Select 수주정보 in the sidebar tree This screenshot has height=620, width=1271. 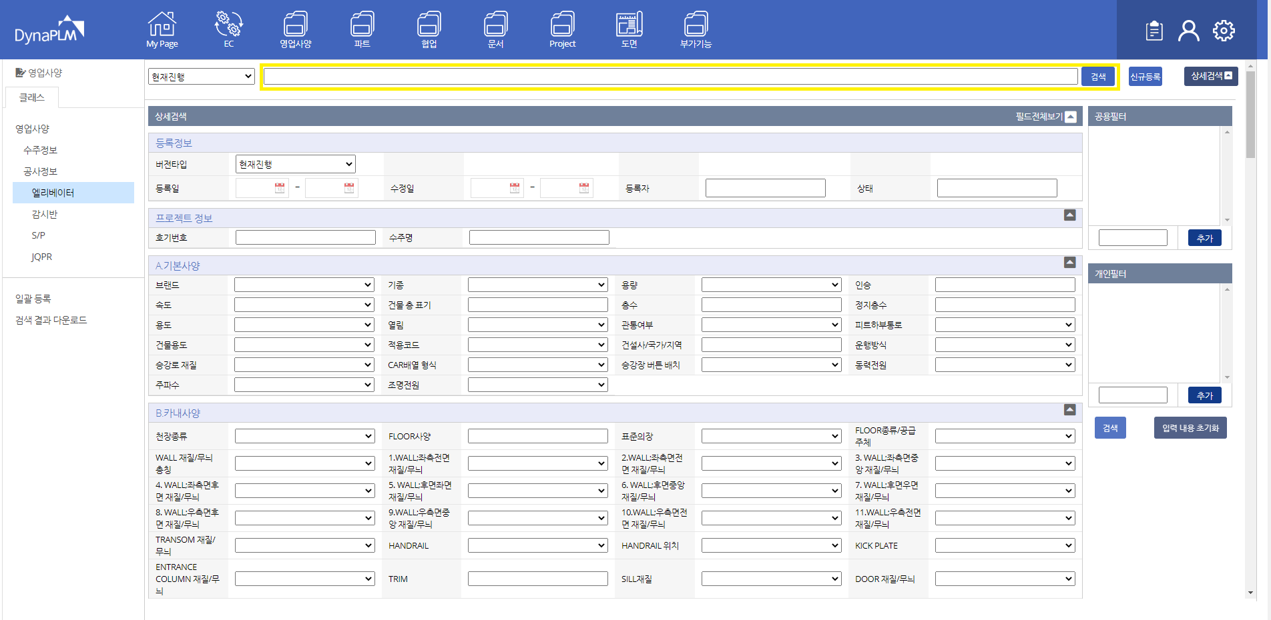pyautogui.click(x=40, y=150)
